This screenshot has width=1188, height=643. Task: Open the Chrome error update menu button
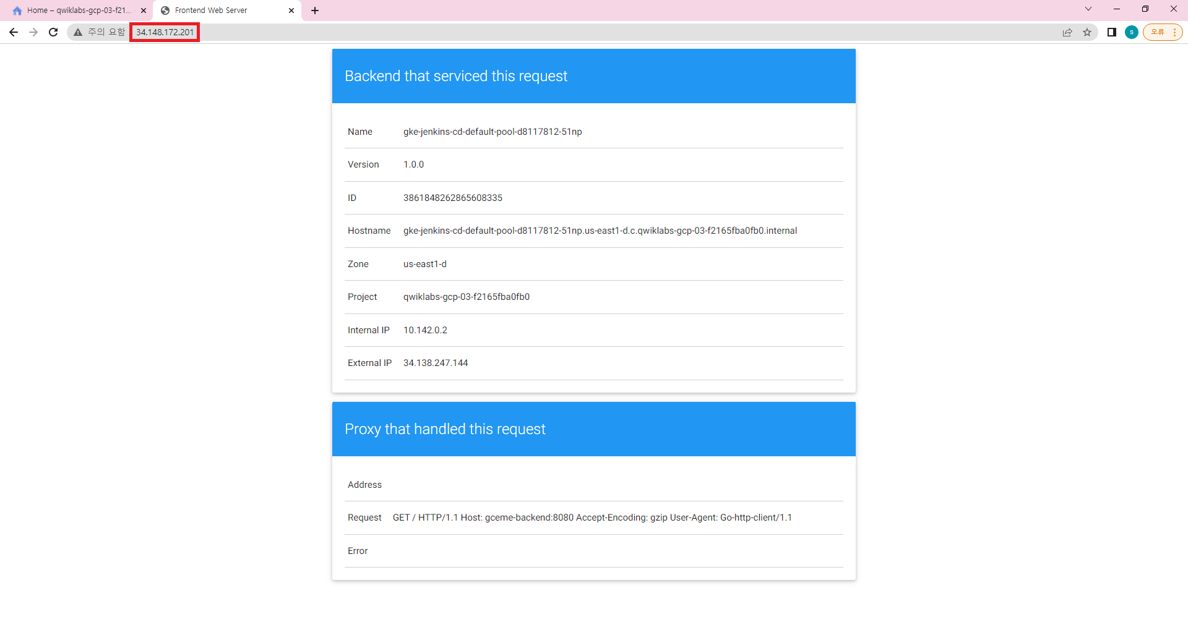1163,32
